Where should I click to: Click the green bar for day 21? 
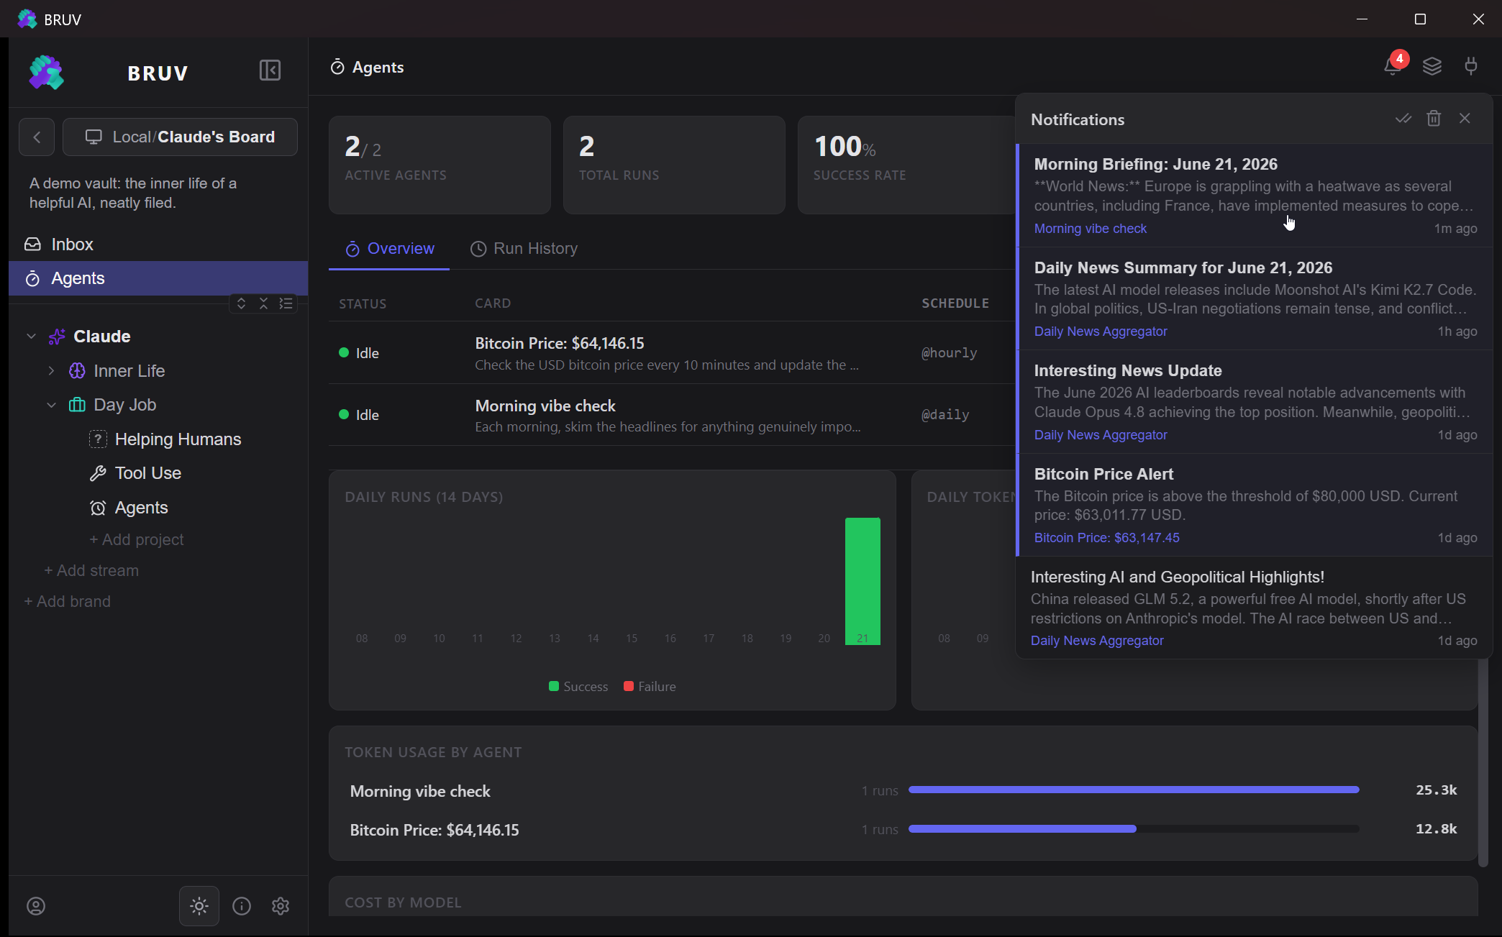point(862,580)
